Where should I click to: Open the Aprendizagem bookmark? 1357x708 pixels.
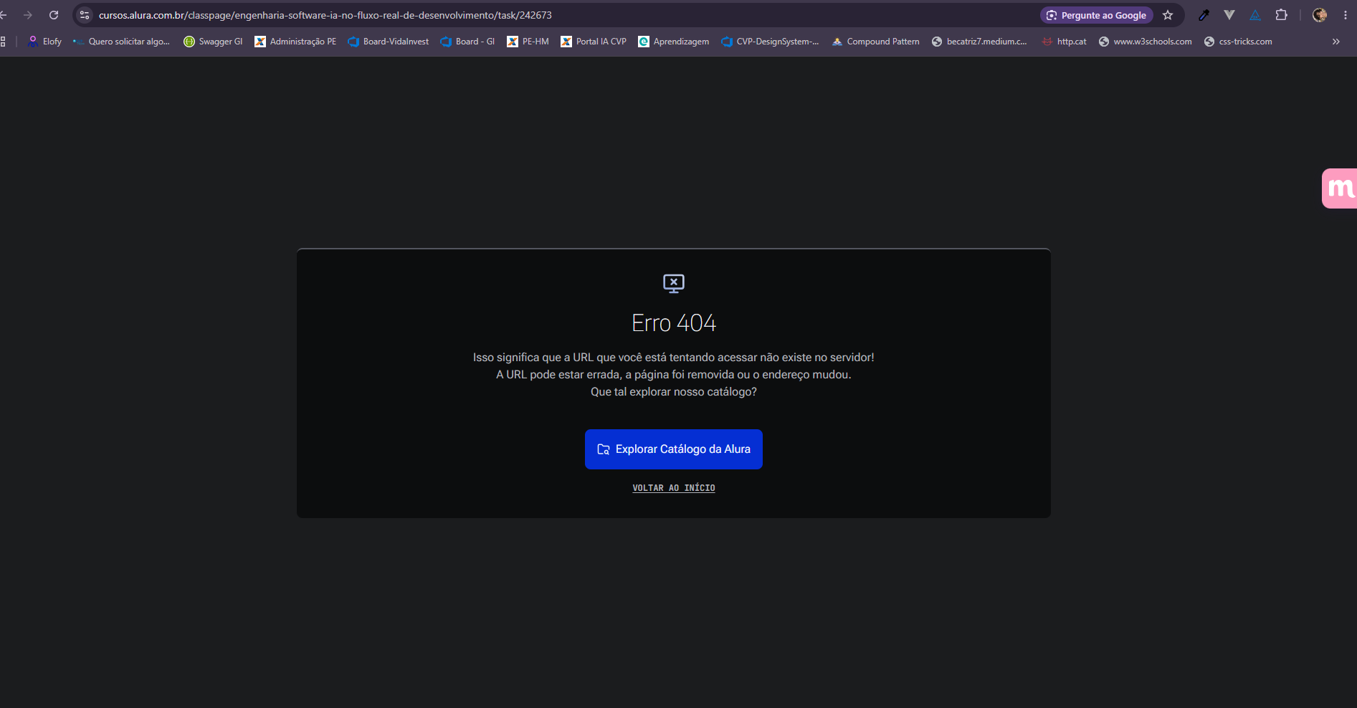point(674,42)
